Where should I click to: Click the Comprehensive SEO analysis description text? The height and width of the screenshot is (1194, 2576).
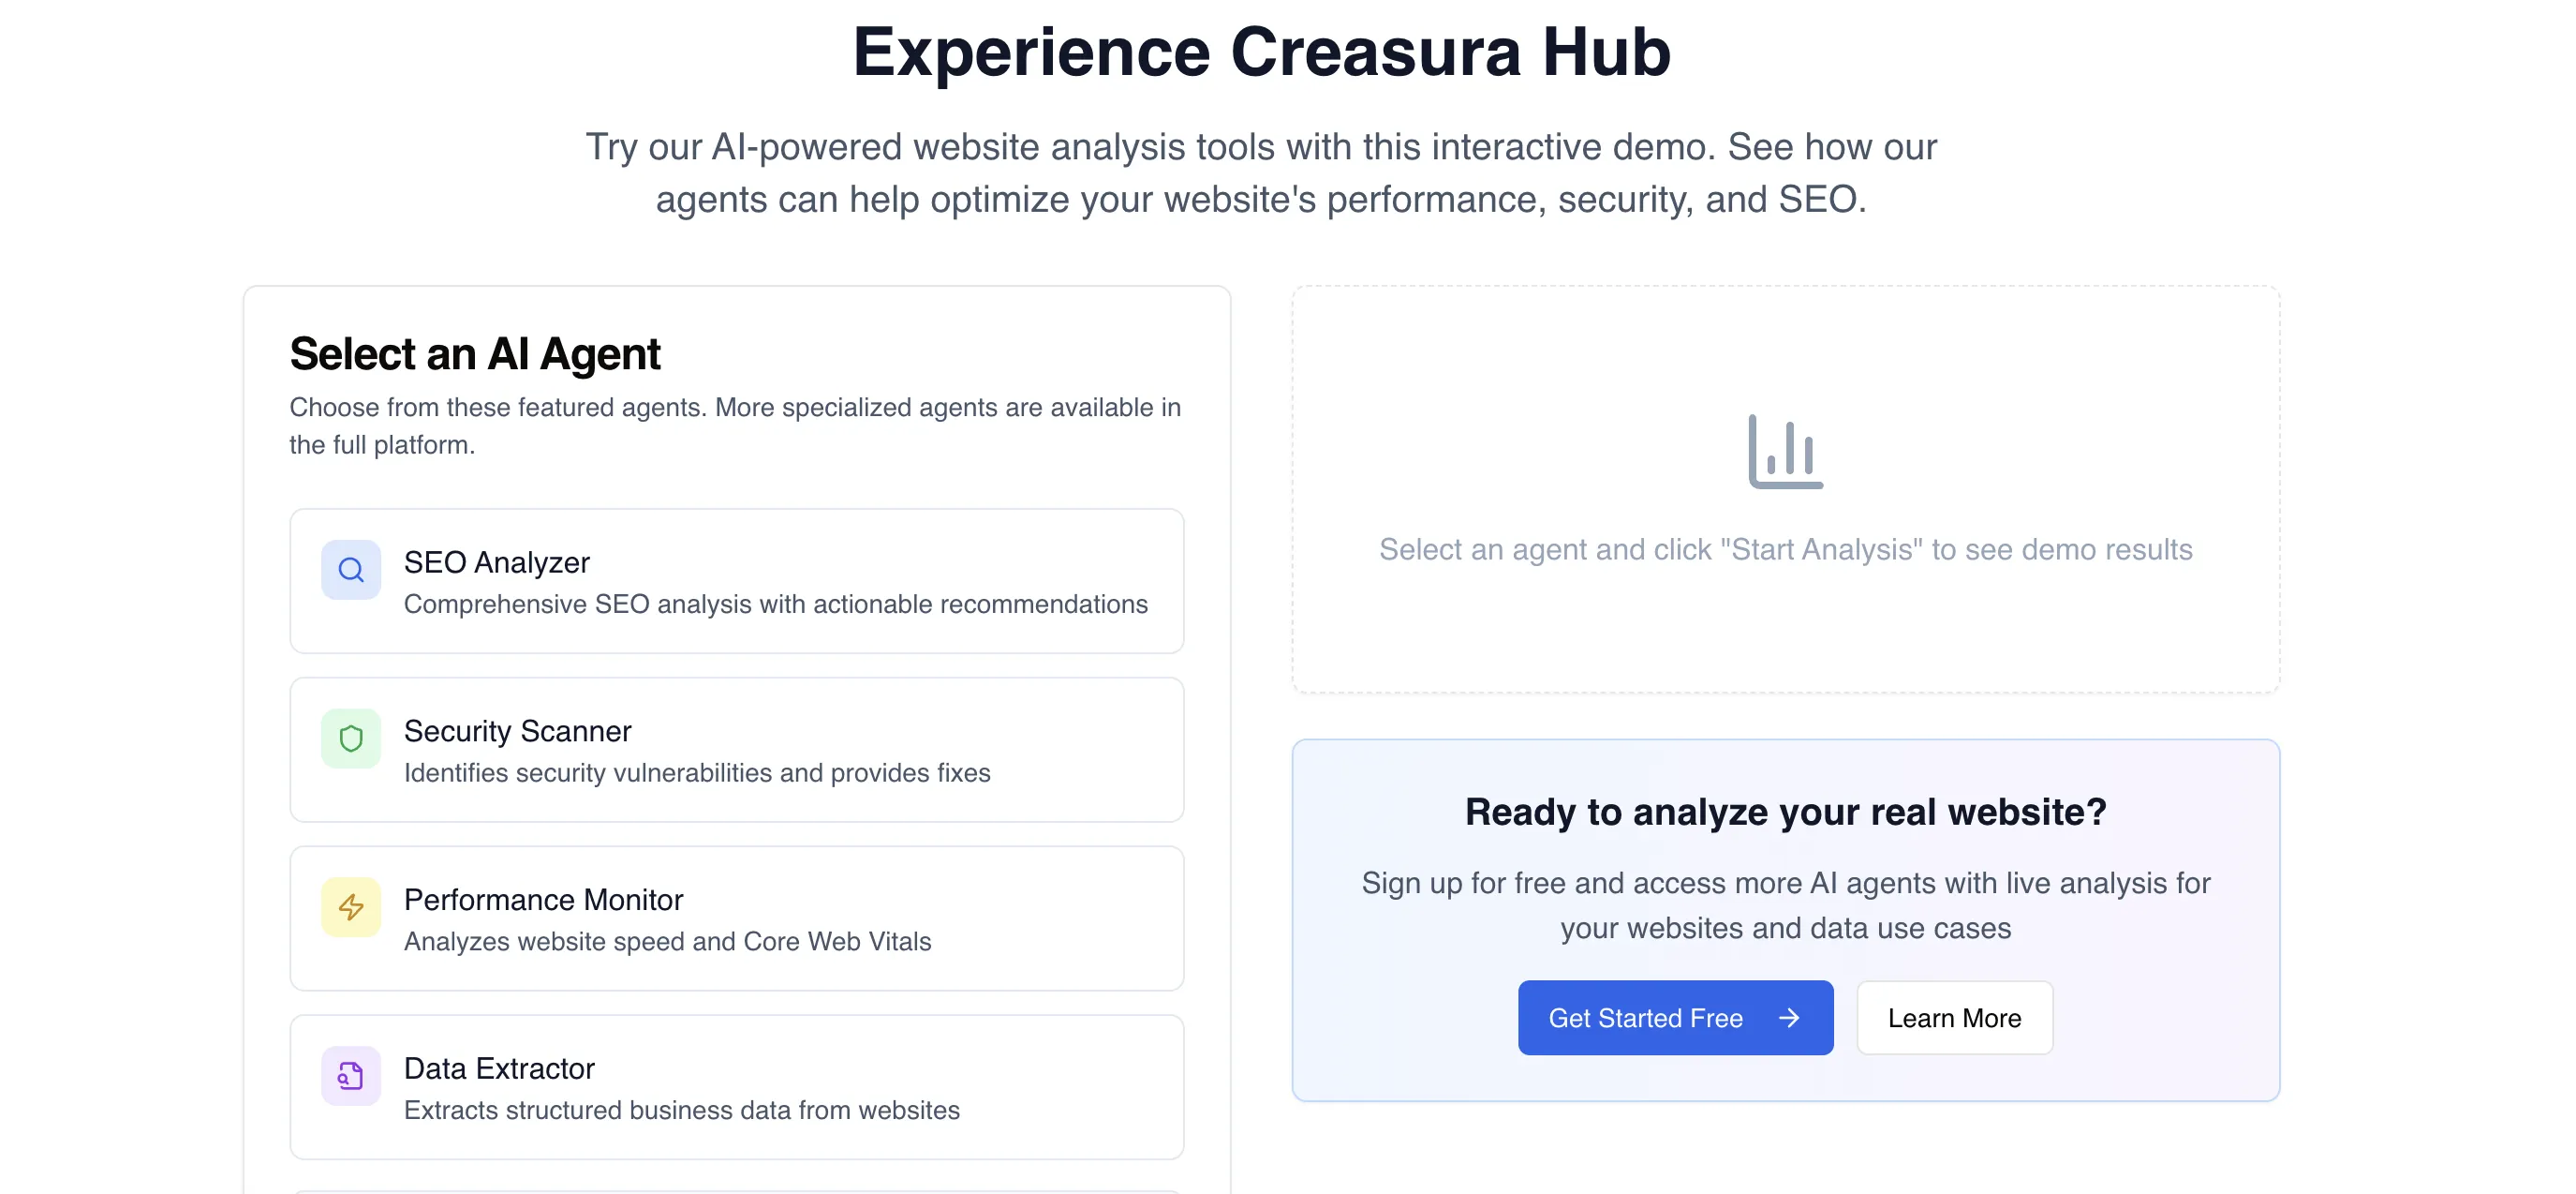tap(775, 604)
